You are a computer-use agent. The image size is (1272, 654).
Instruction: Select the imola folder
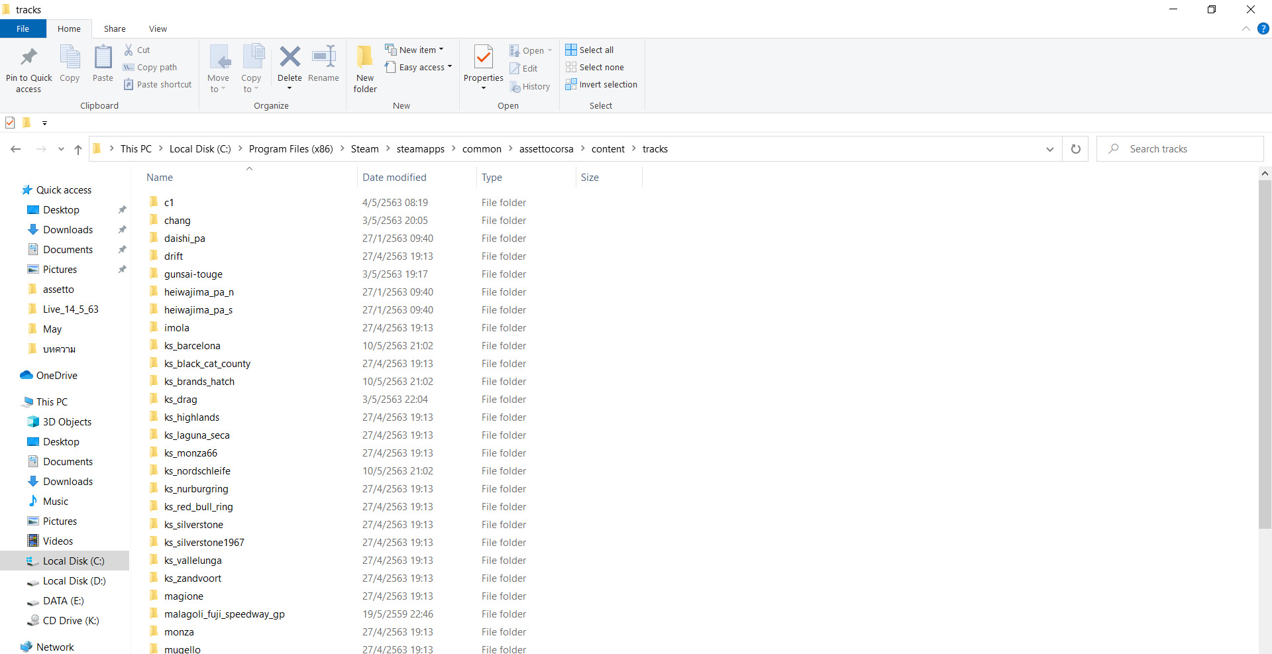point(177,327)
